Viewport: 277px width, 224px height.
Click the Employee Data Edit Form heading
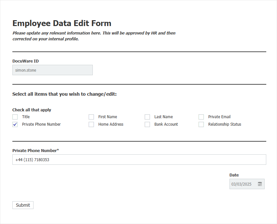(62, 23)
